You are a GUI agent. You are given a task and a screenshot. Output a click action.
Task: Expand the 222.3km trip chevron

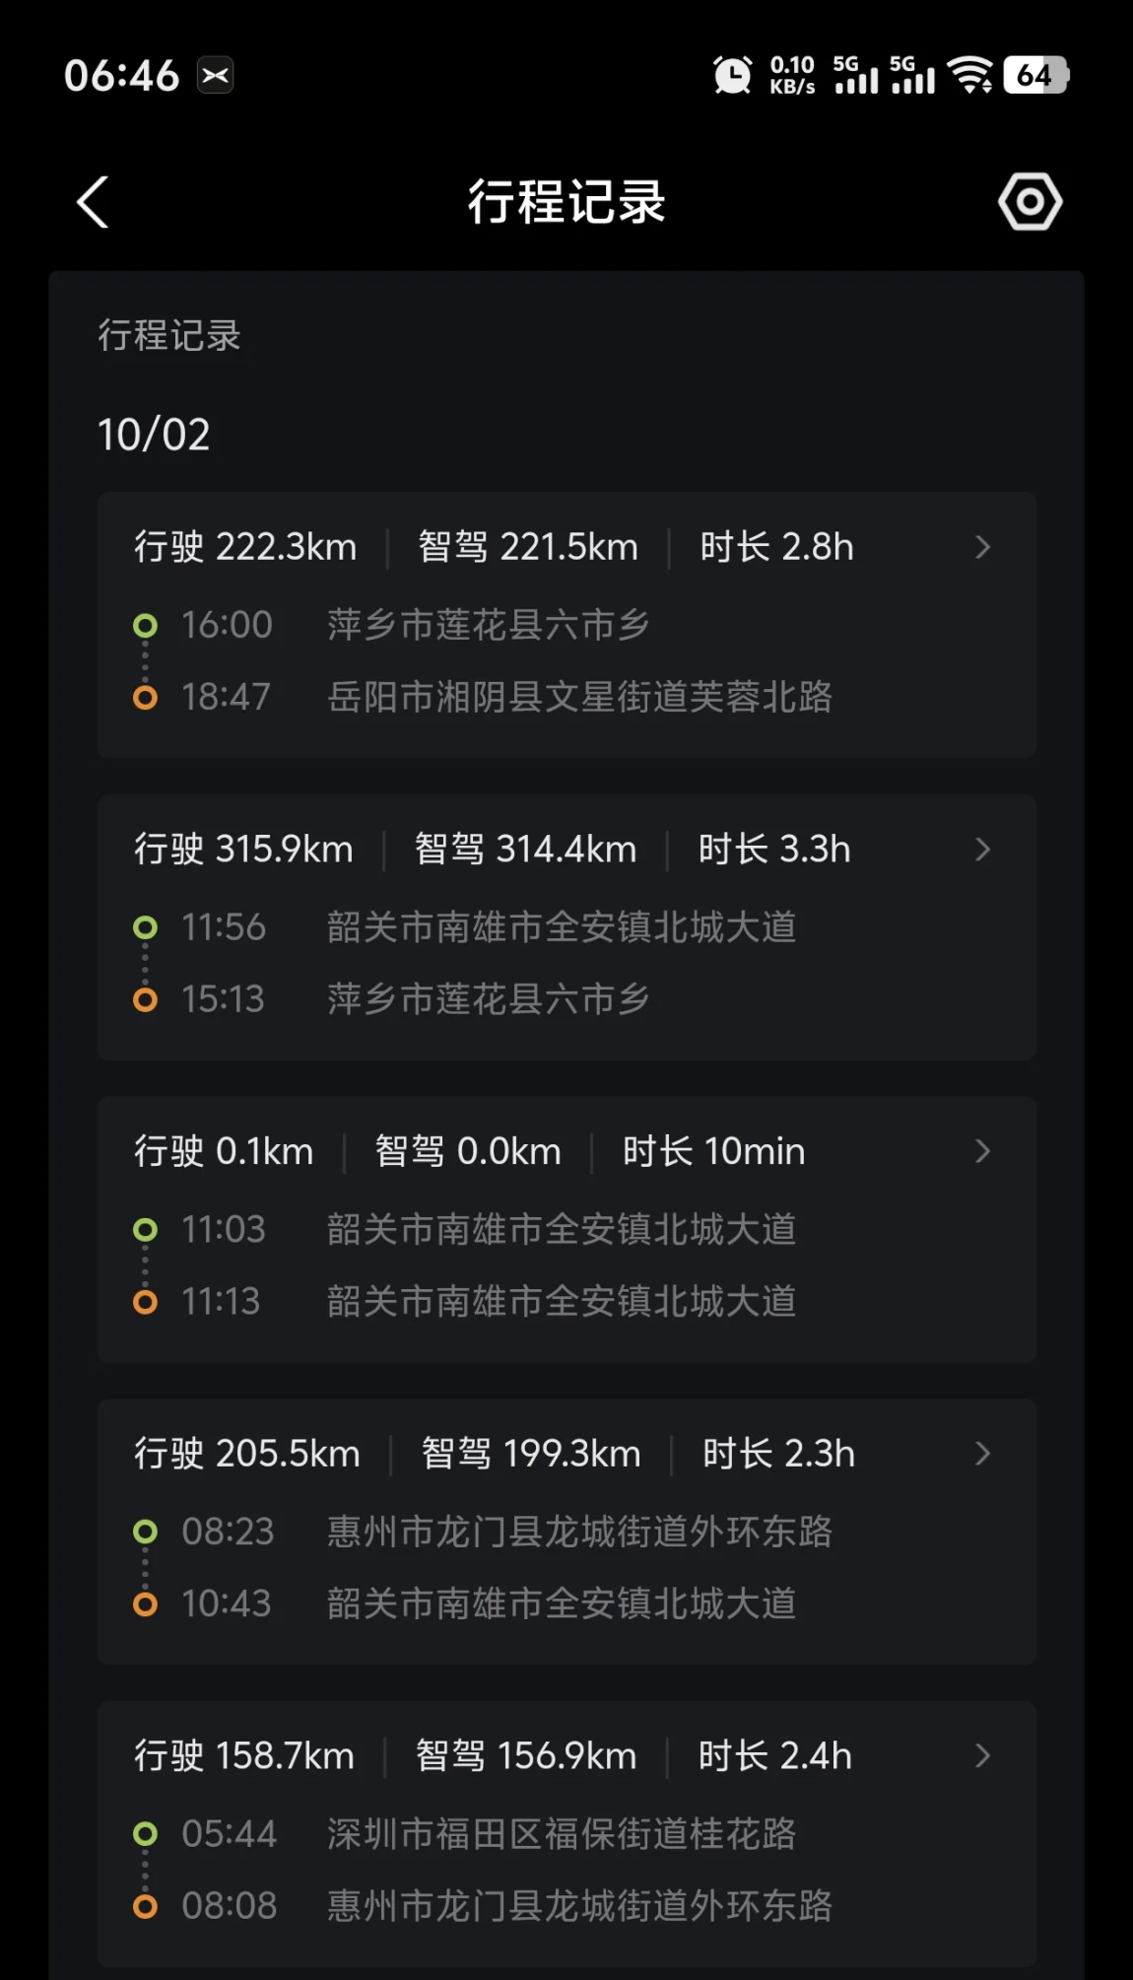click(x=981, y=547)
